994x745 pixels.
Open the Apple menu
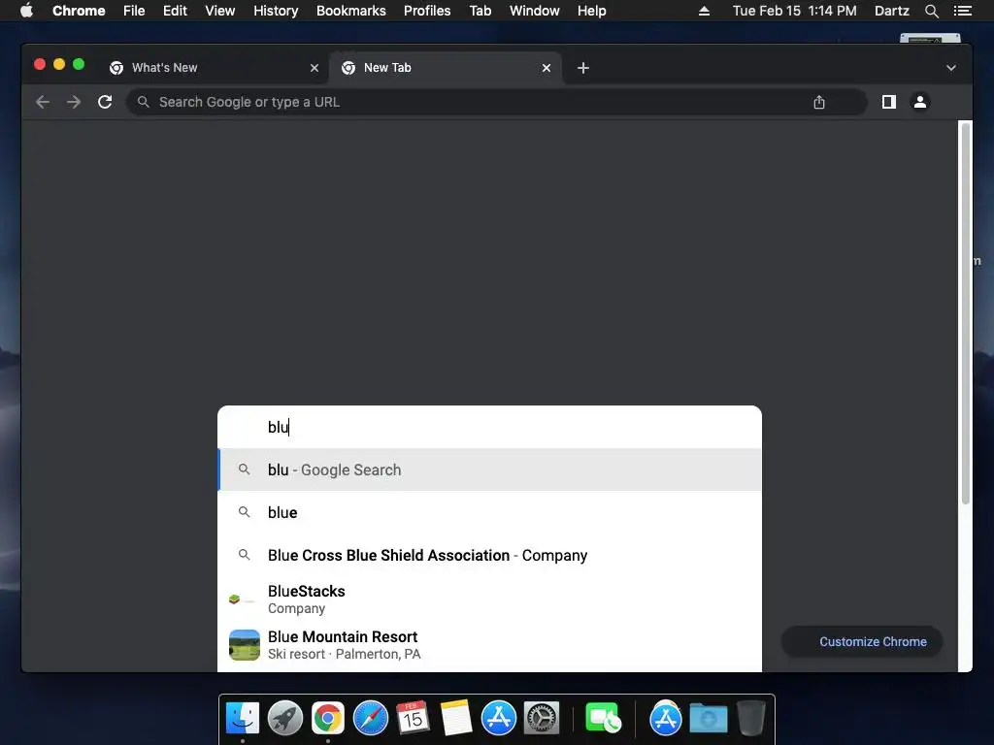tap(26, 11)
